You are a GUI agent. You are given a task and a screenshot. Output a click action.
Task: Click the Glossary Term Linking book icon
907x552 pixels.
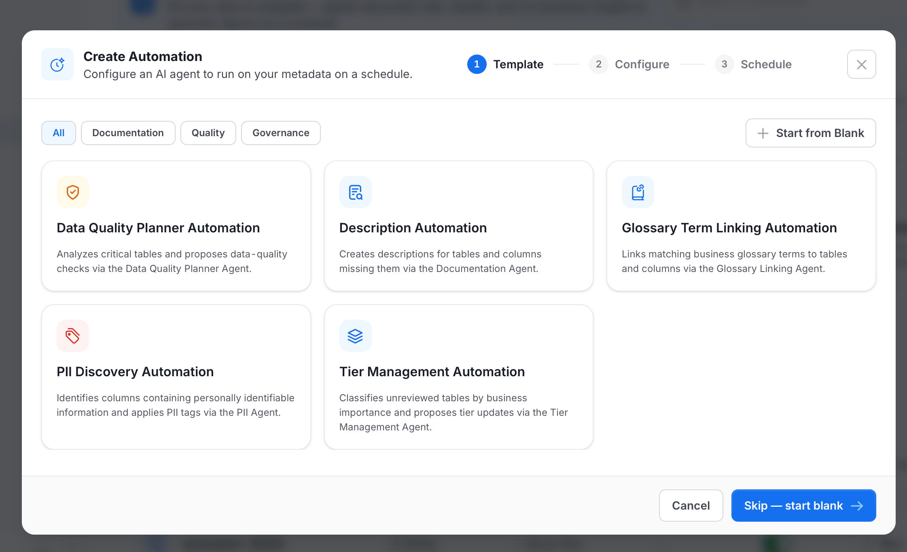(638, 192)
